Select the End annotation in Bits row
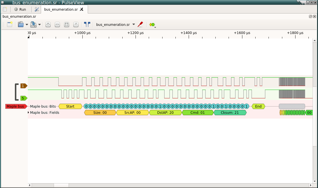The width and height of the screenshot is (318, 188). pos(258,106)
